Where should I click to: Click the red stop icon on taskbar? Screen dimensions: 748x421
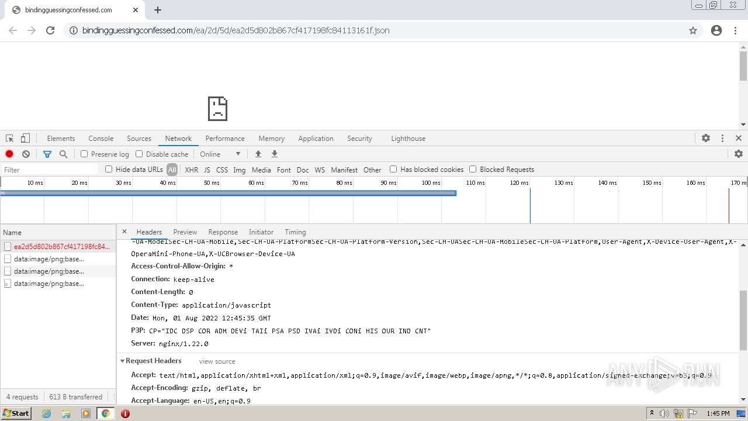(x=125, y=413)
